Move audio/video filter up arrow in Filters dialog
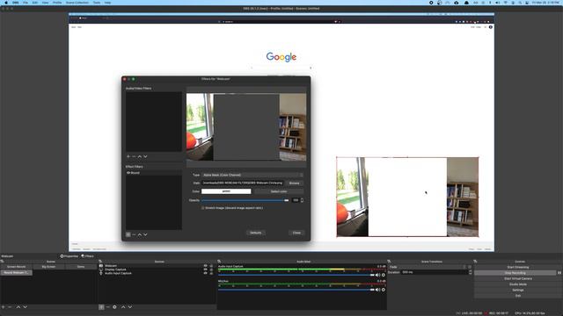Image resolution: width=563 pixels, height=316 pixels. pos(140,156)
